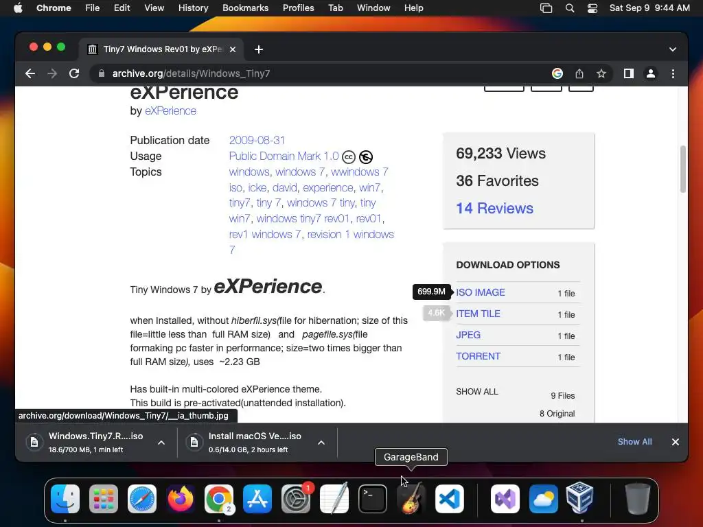Open the Bookmarks menu
Screen dimensions: 703x527
point(245,8)
